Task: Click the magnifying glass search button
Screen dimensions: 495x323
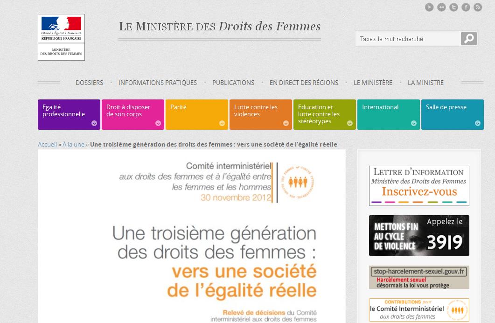Action: [x=468, y=39]
